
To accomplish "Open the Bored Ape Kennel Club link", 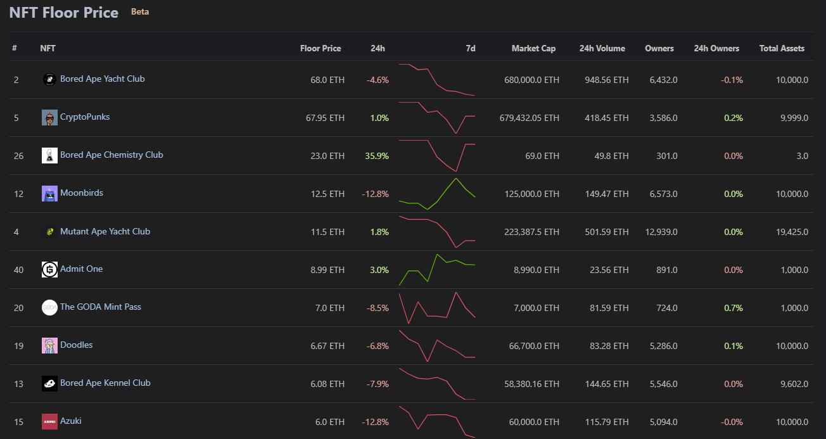I will [105, 383].
